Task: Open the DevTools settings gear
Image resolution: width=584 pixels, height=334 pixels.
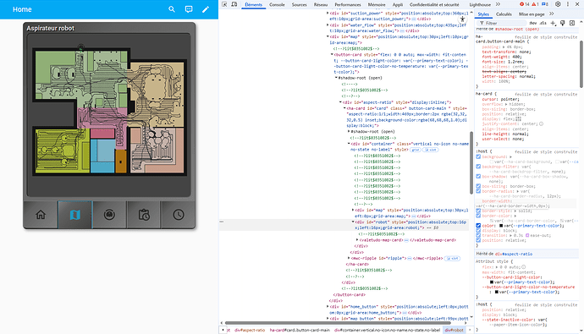Action: (x=558, y=4)
